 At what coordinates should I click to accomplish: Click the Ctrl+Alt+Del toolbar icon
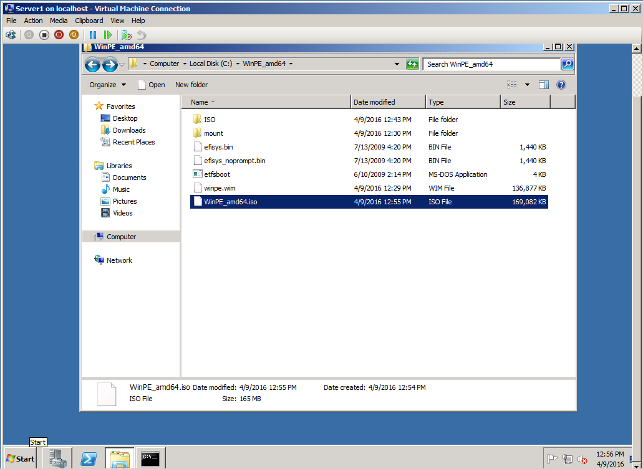point(11,35)
